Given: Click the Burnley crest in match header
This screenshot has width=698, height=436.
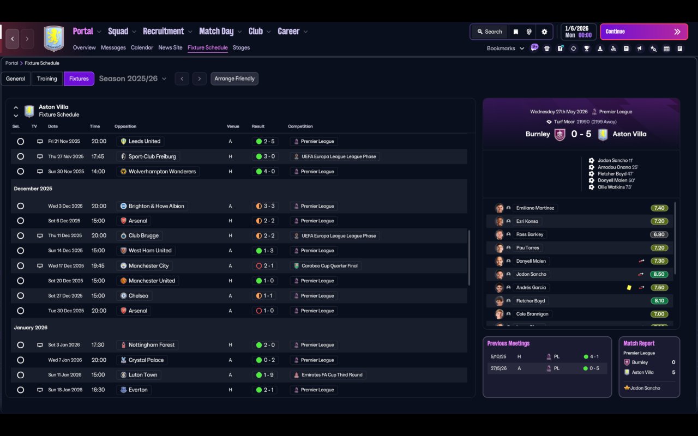Looking at the screenshot, I should (559, 135).
